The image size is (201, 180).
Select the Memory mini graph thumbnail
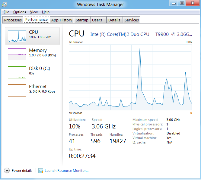click(x=17, y=54)
